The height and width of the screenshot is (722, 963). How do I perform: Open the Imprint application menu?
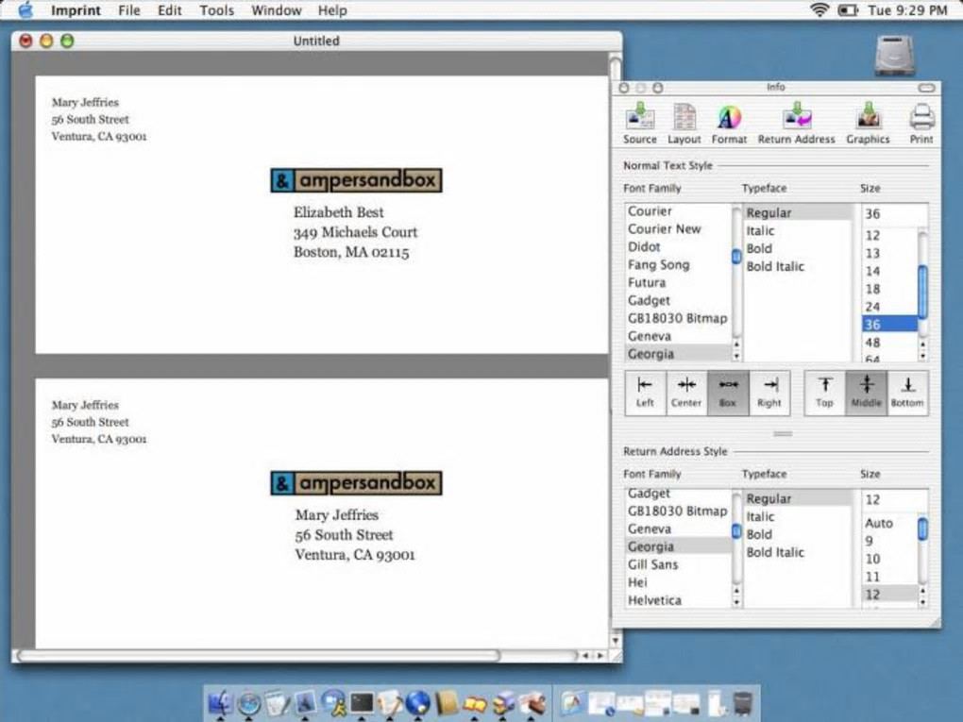click(x=76, y=10)
